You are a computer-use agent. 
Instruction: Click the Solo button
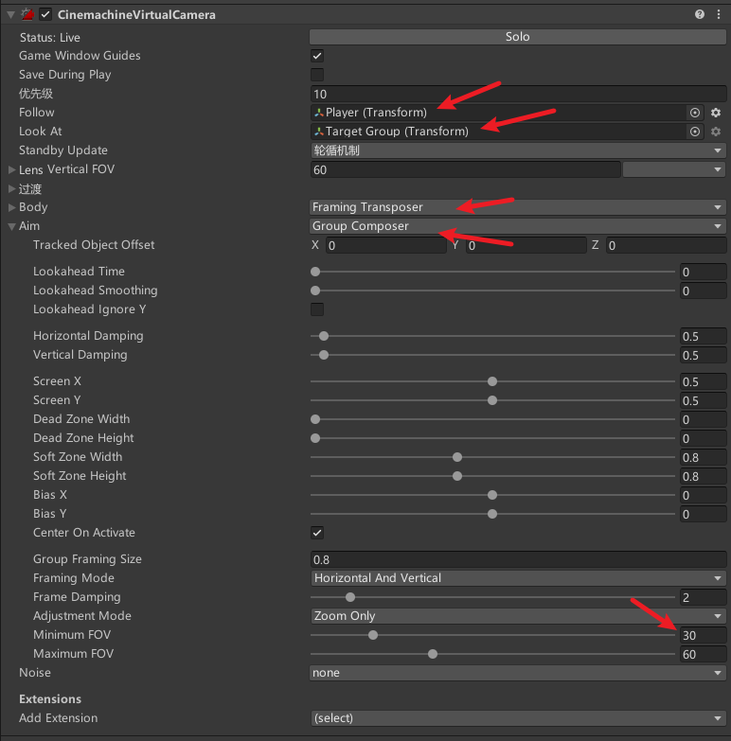click(518, 37)
